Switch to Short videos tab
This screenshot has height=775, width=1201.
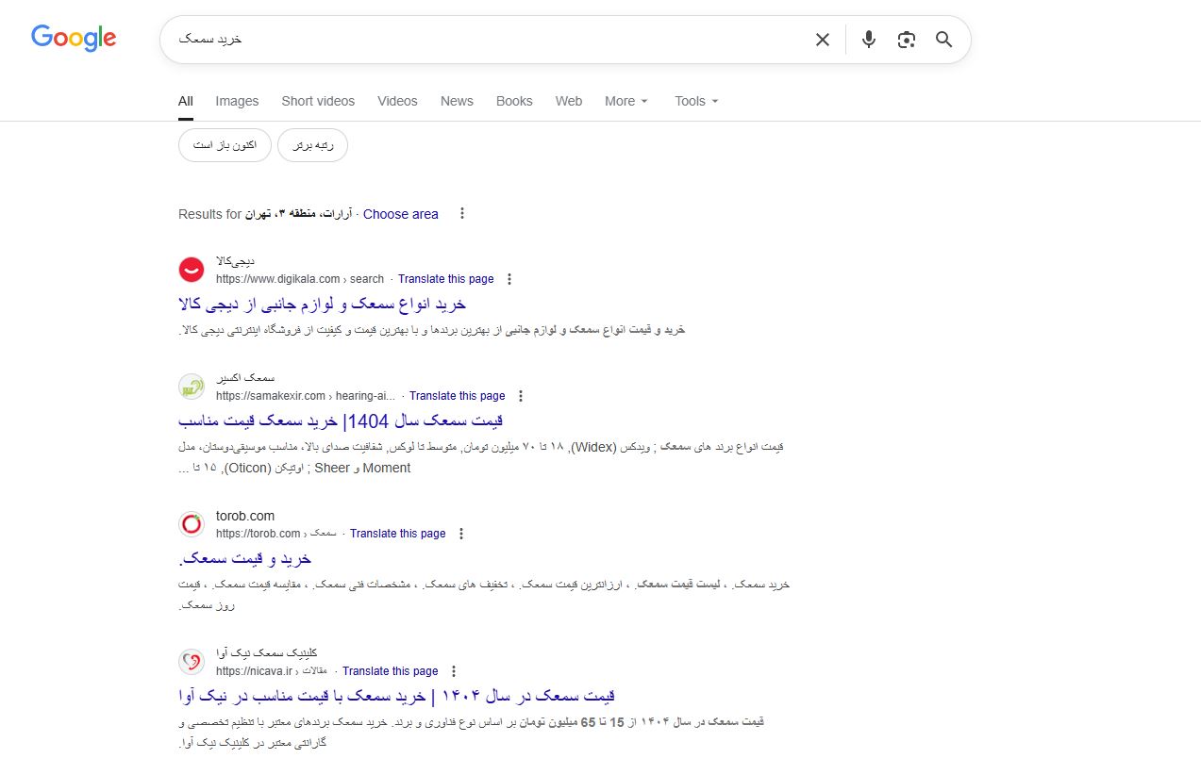(x=318, y=101)
